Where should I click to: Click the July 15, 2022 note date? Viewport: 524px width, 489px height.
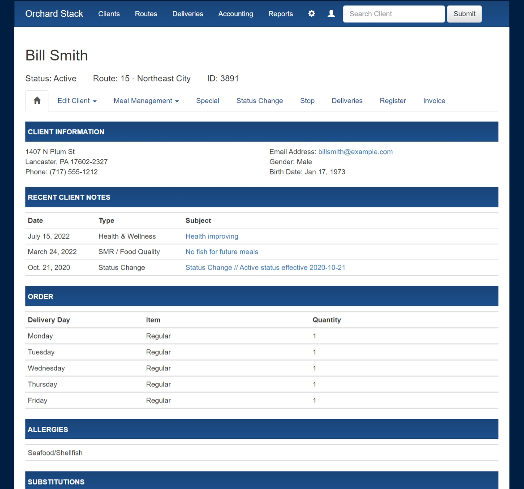(x=49, y=236)
